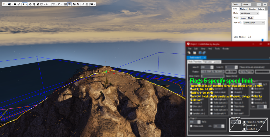Switch to the Selection tab
Image resolution: width=270 pixels, height=137 pixels.
tap(252, 9)
